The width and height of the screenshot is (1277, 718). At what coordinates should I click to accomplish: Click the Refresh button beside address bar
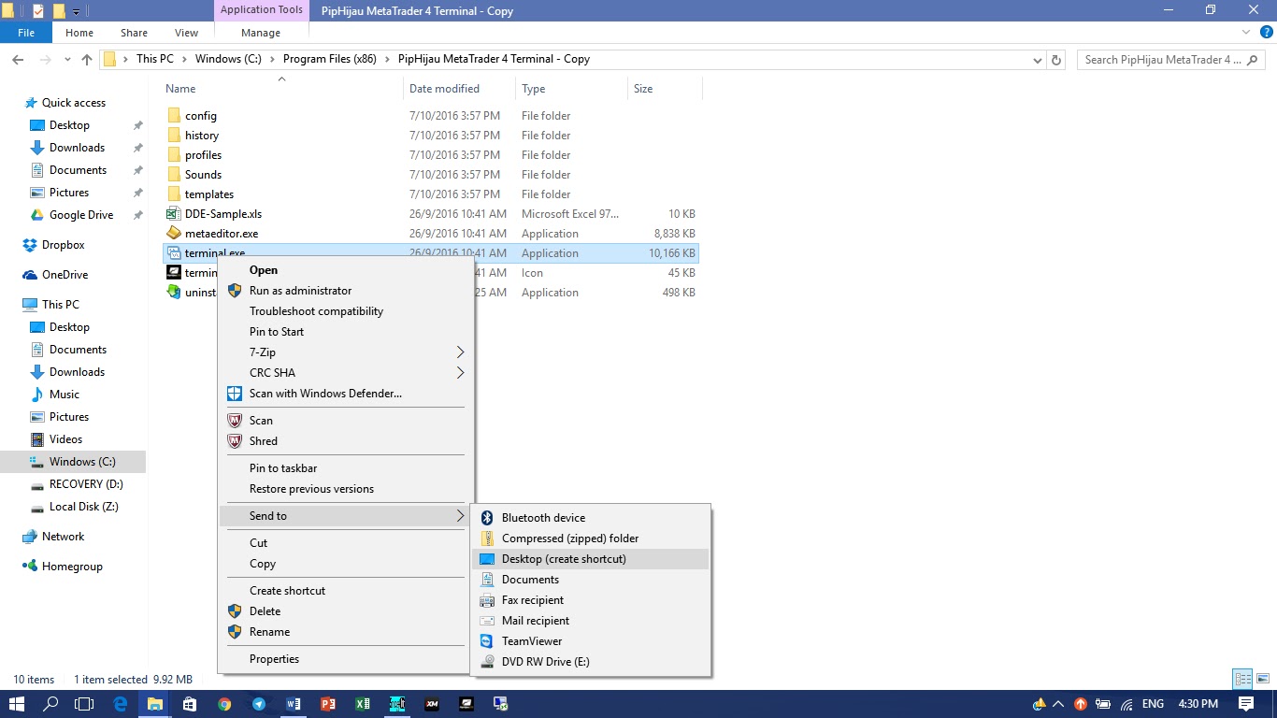click(x=1057, y=59)
